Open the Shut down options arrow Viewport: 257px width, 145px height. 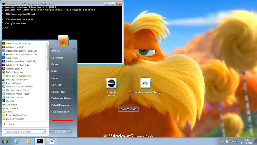69,132
